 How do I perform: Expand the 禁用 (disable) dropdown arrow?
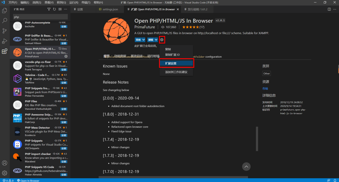pos(144,40)
